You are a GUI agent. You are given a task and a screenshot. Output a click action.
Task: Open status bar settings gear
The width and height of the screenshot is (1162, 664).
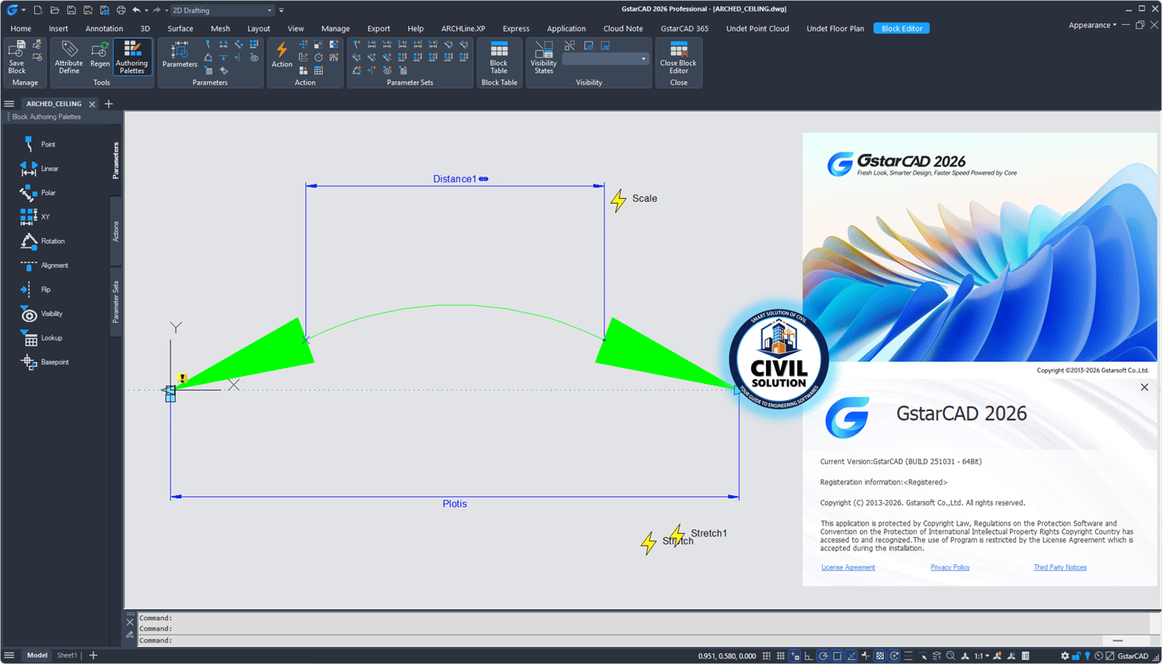click(1065, 656)
